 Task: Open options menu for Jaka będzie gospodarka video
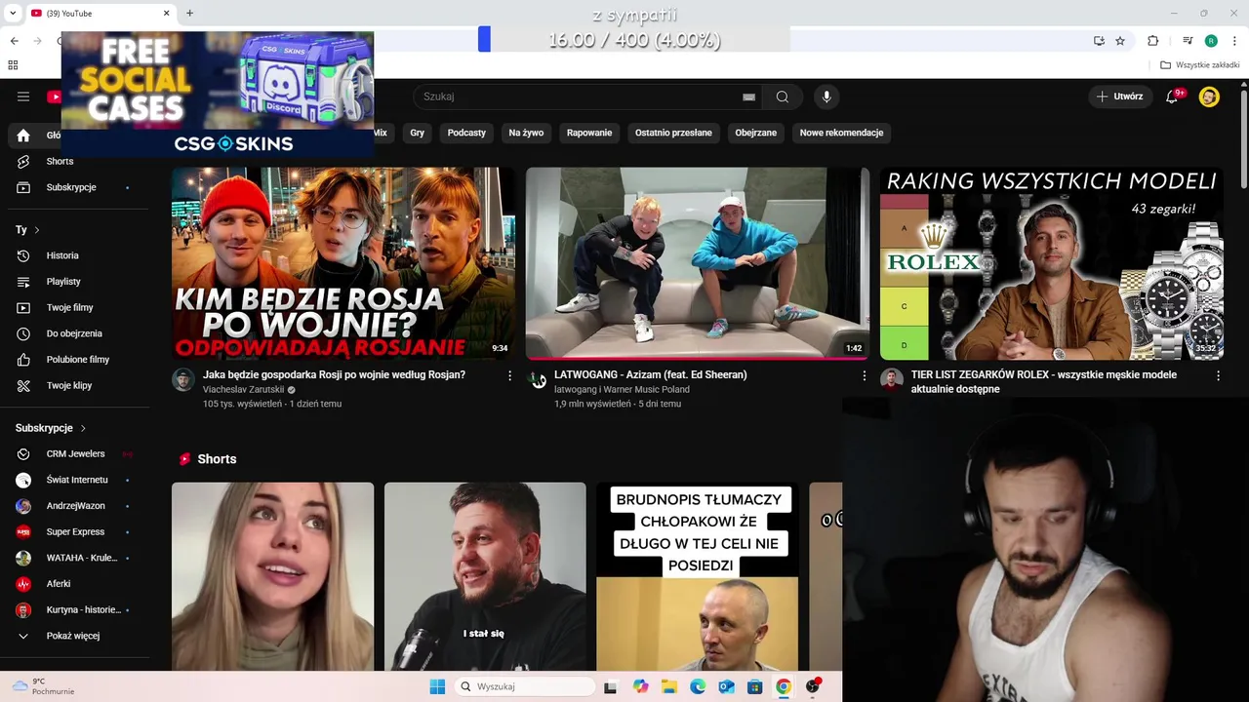(509, 375)
